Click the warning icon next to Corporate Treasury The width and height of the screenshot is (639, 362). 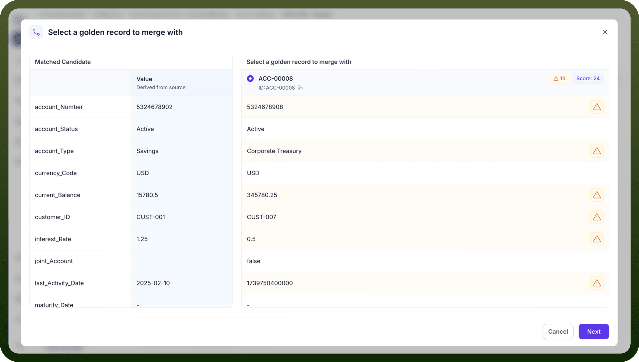[597, 151]
